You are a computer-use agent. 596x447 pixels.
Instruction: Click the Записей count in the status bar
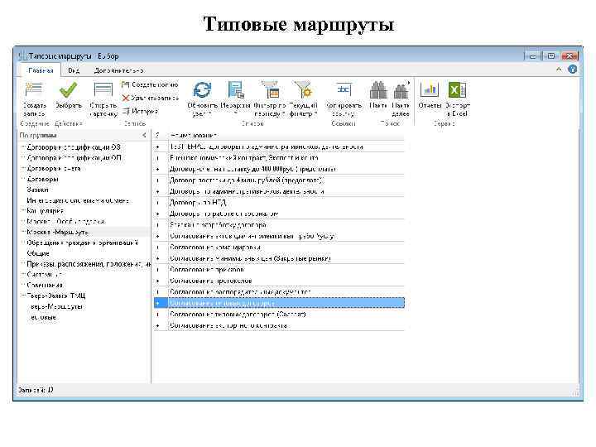[36, 390]
